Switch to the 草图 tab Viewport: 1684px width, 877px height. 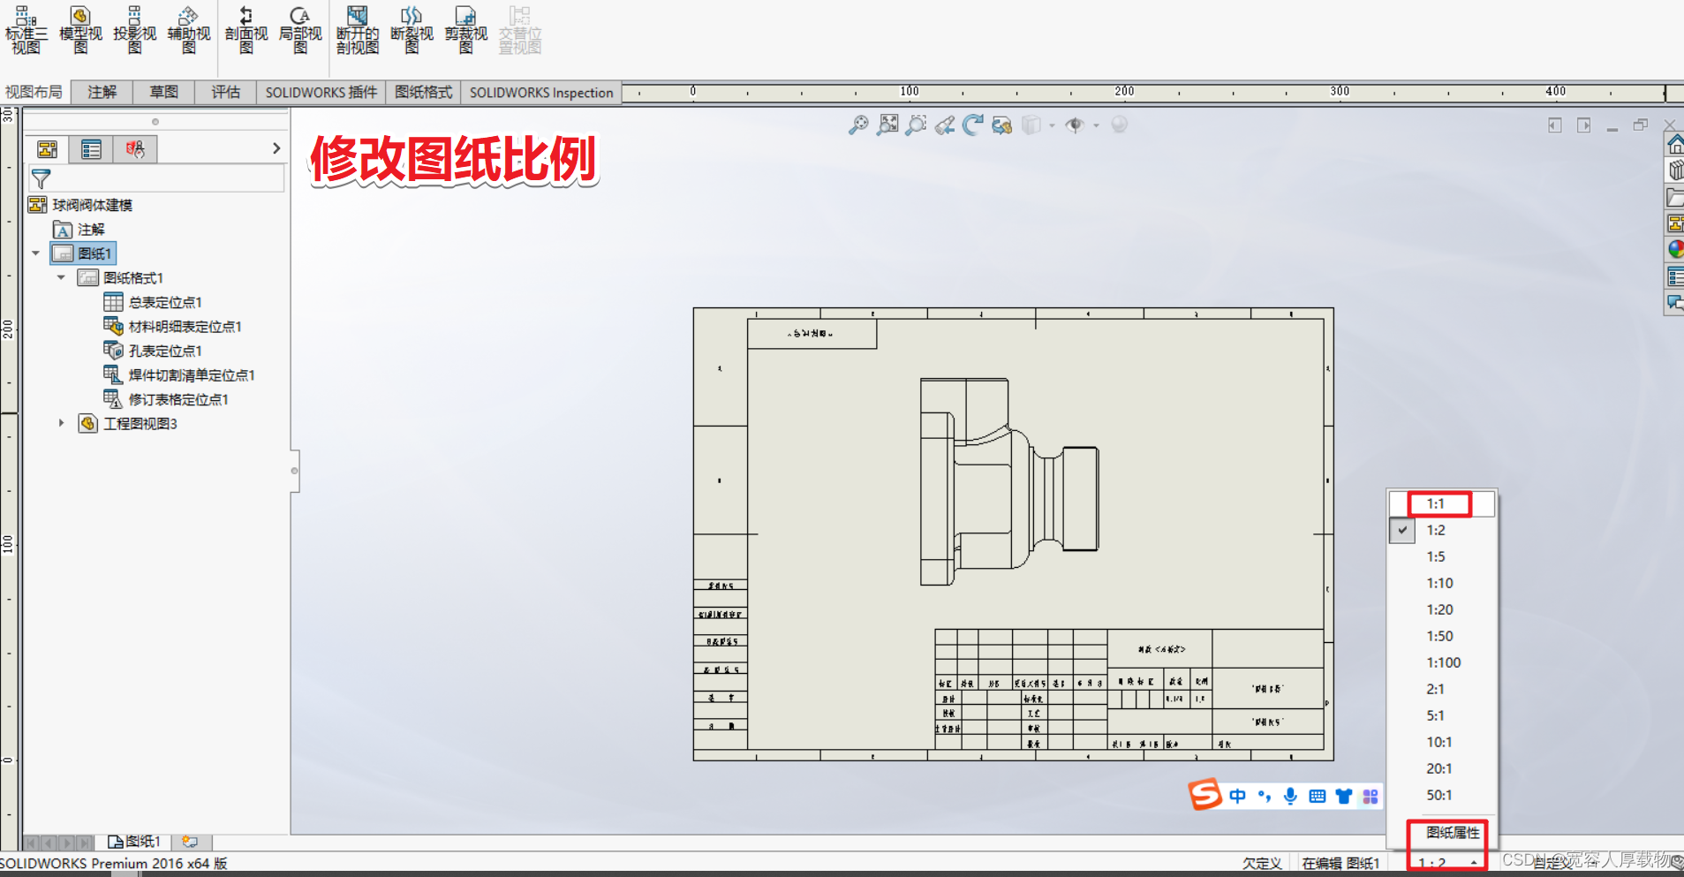(x=163, y=92)
